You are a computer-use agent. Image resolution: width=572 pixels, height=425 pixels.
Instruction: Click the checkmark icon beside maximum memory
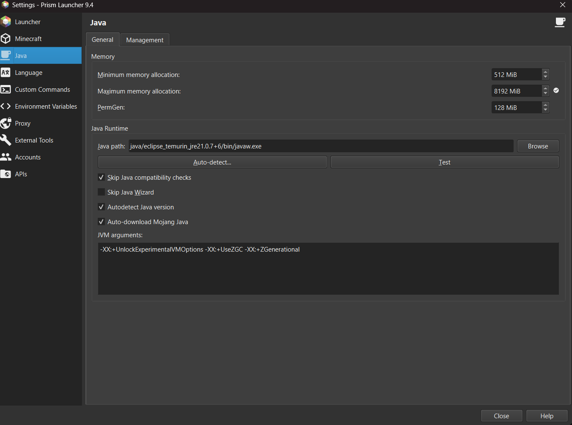point(556,90)
